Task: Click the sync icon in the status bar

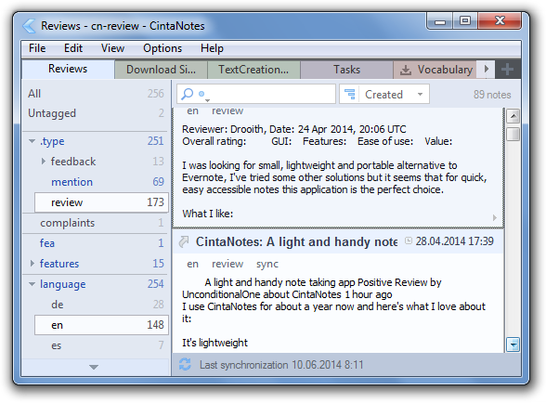Action: pos(185,364)
